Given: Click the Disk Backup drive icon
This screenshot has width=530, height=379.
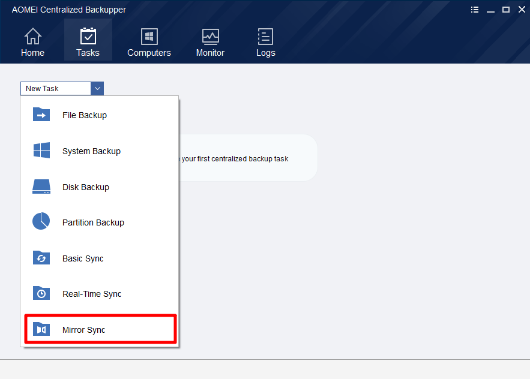Looking at the screenshot, I should (x=41, y=187).
